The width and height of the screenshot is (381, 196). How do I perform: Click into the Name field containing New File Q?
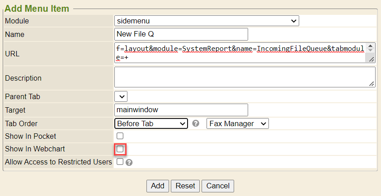pyautogui.click(x=181, y=34)
